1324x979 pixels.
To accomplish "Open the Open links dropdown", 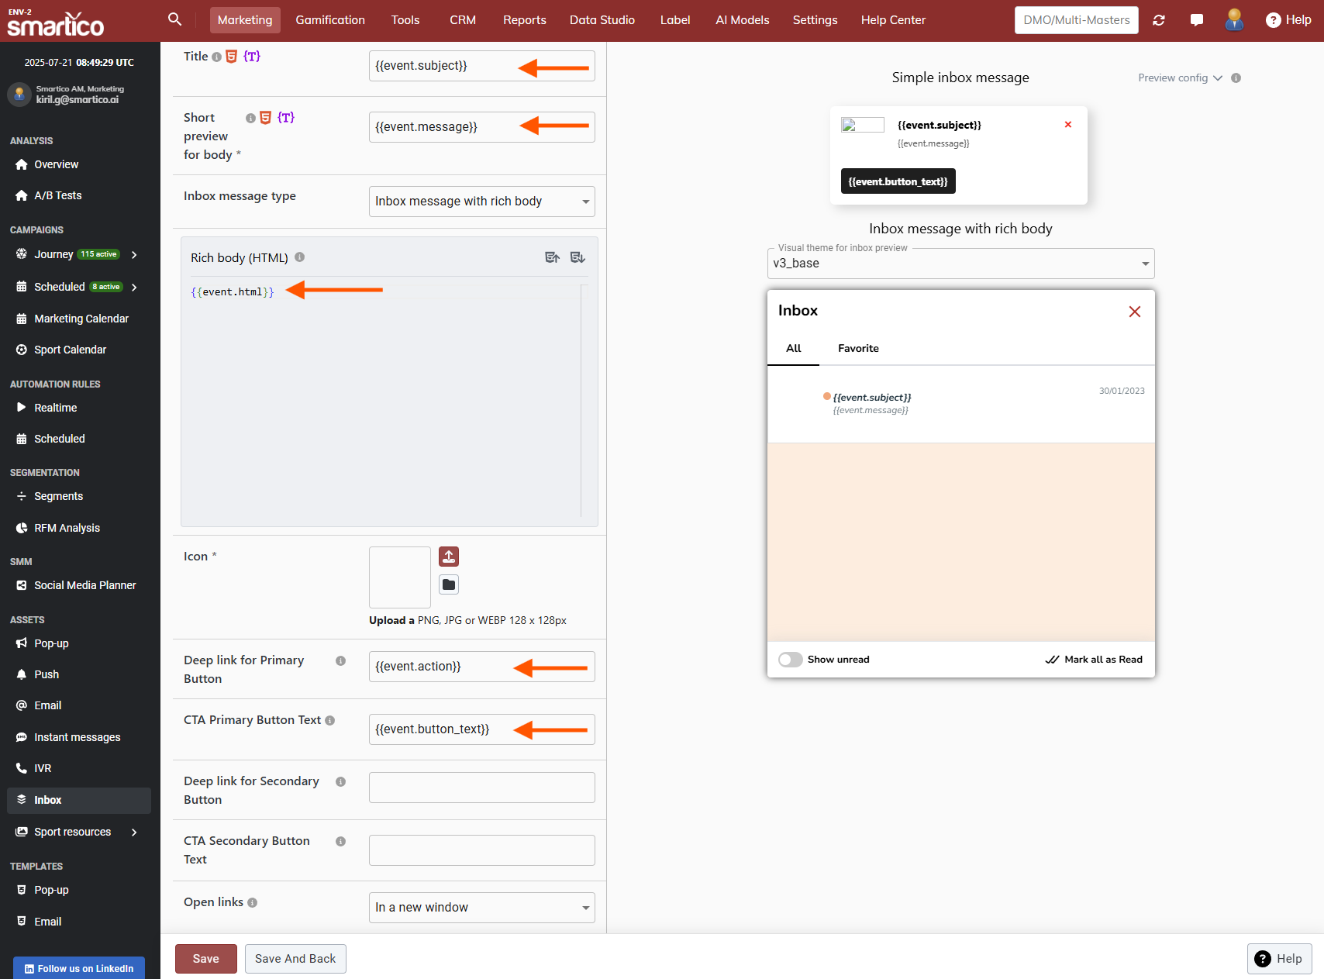I will click(481, 908).
